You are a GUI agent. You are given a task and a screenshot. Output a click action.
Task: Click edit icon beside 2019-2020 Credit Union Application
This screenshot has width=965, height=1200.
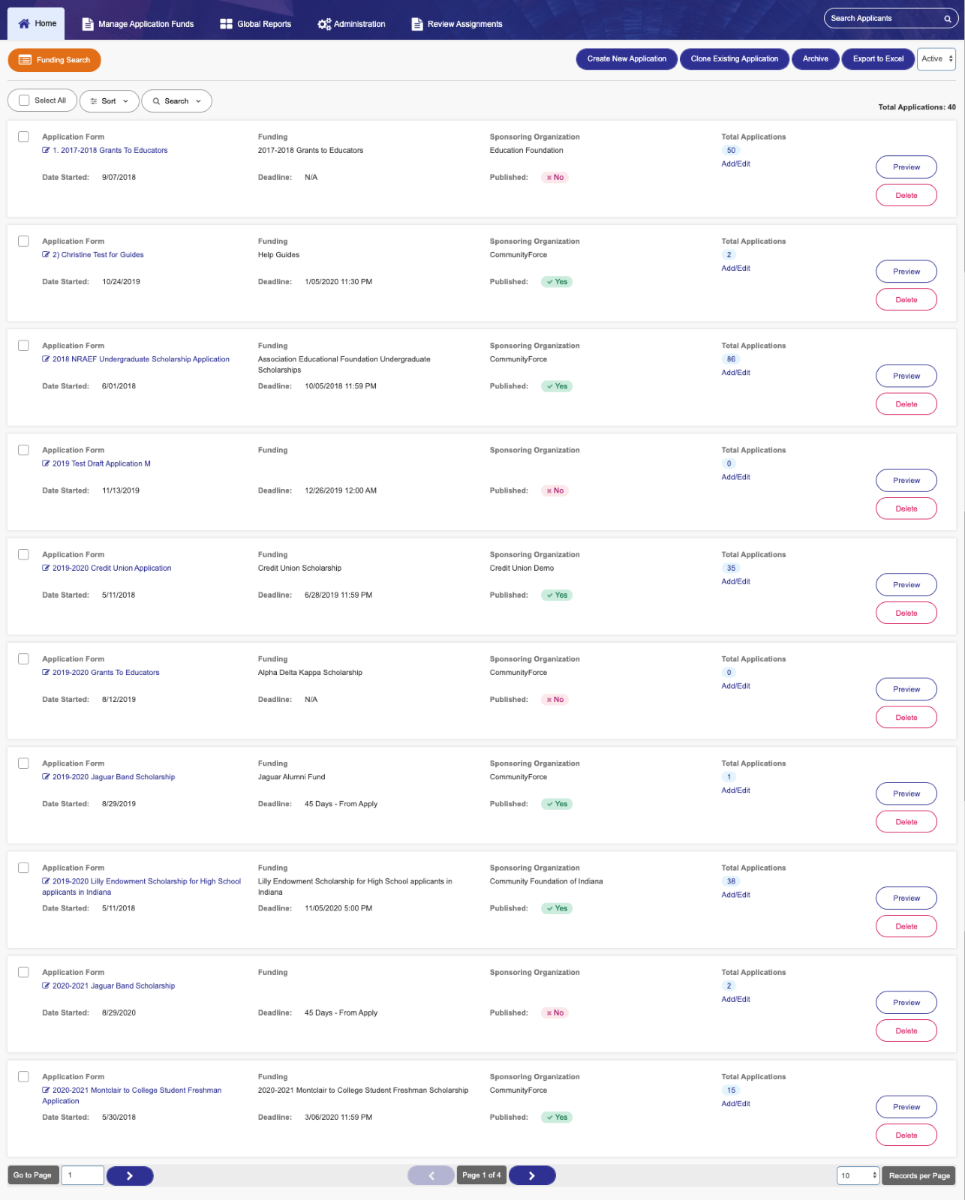tap(46, 568)
